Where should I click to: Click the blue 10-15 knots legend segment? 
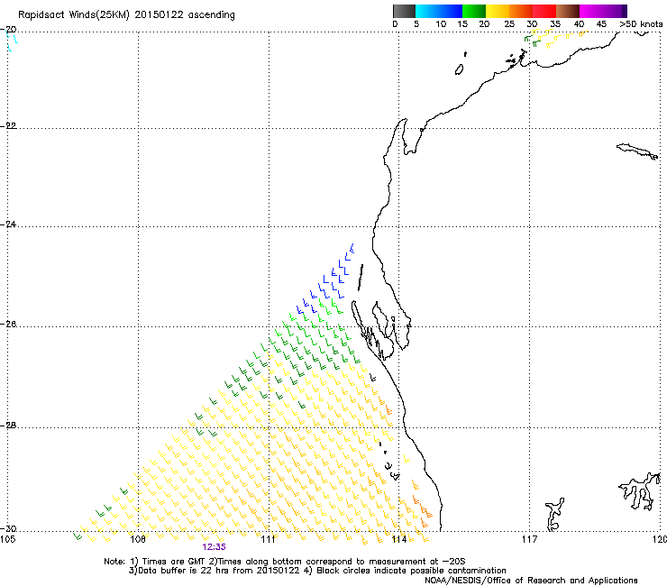451,11
